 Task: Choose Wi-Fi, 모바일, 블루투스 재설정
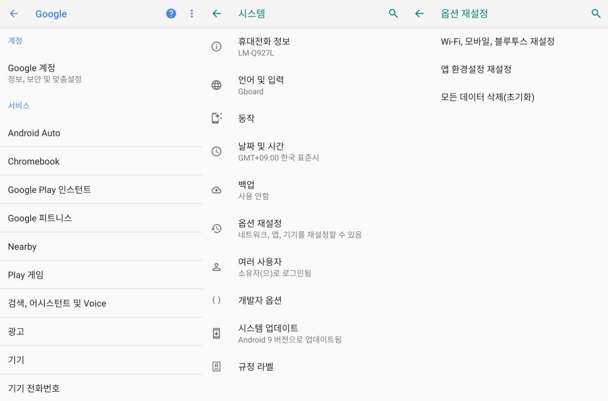pos(507,41)
